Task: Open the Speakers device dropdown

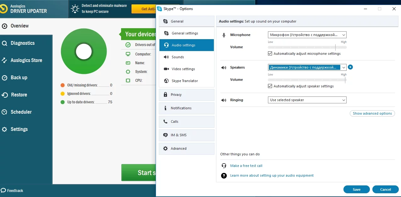Action: click(x=307, y=67)
